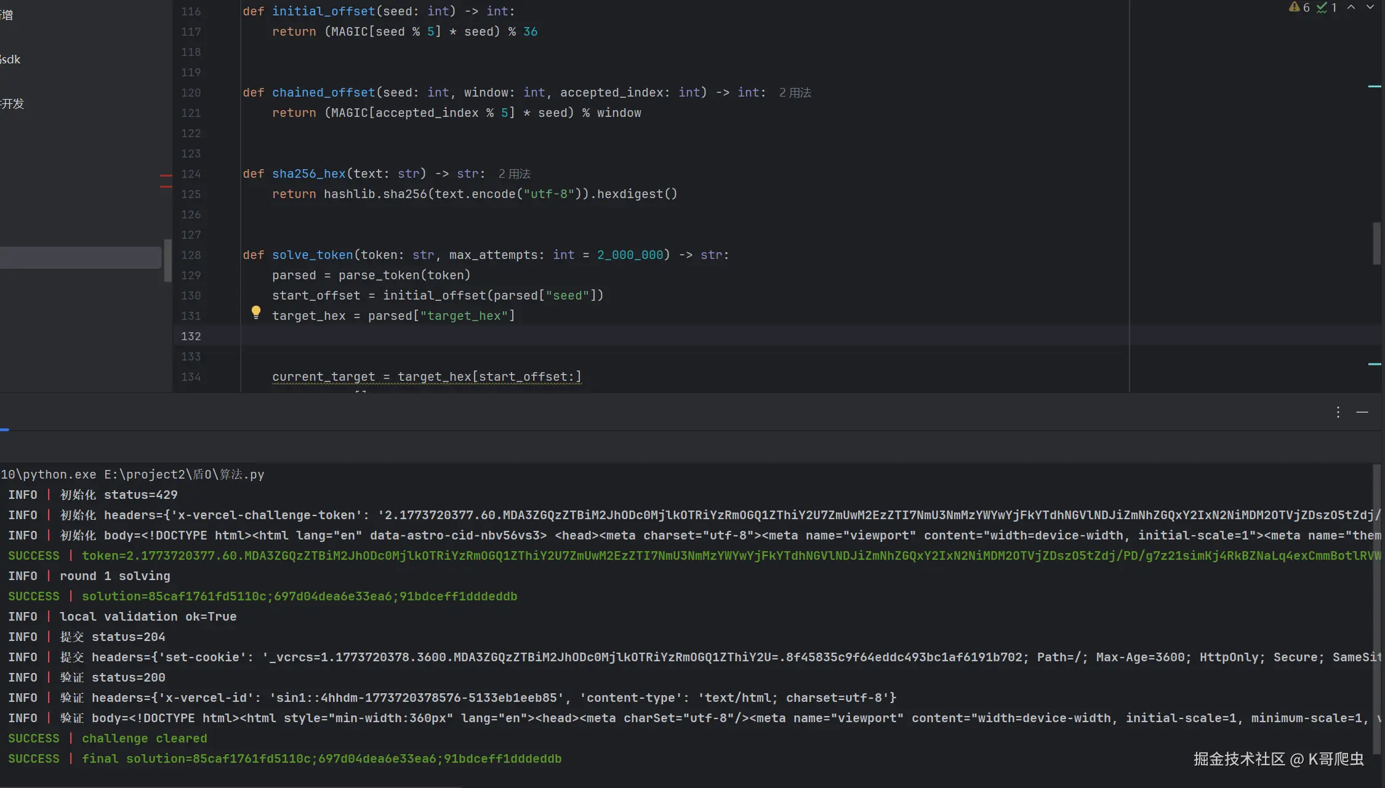The image size is (1385, 788).
Task: Click gutter at line number 128
Action: pos(191,255)
